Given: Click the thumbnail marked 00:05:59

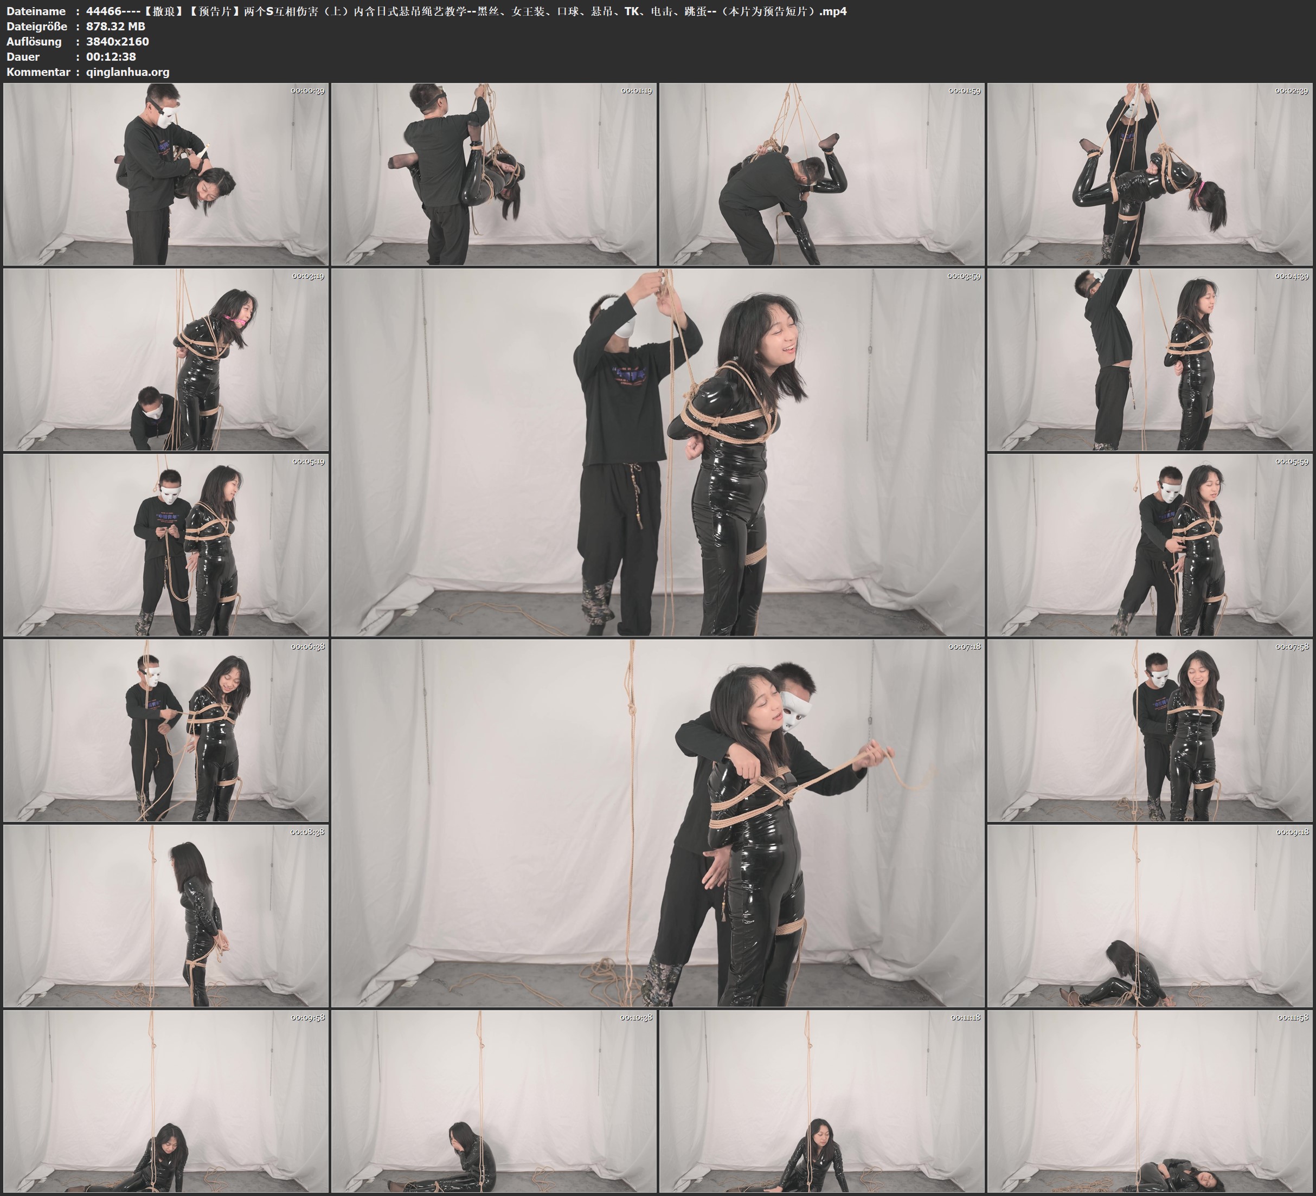Looking at the screenshot, I should [1150, 545].
